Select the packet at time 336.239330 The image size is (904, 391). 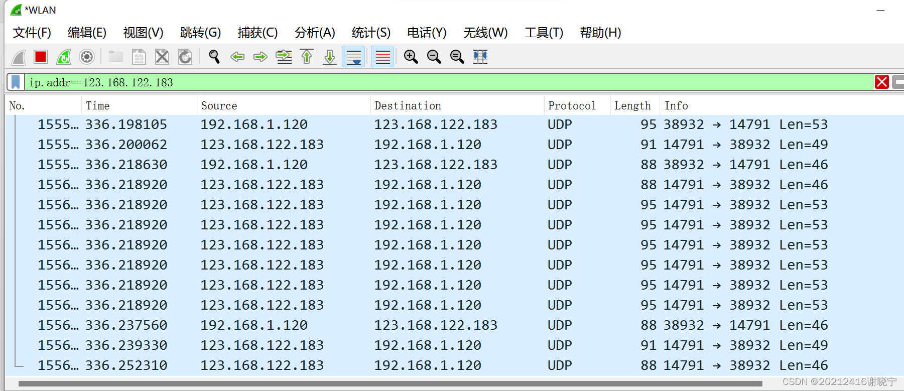pyautogui.click(x=454, y=345)
